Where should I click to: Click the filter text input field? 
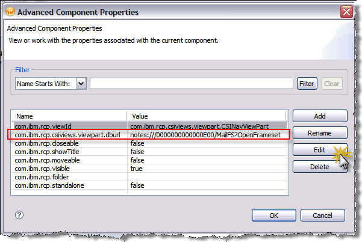click(x=191, y=84)
